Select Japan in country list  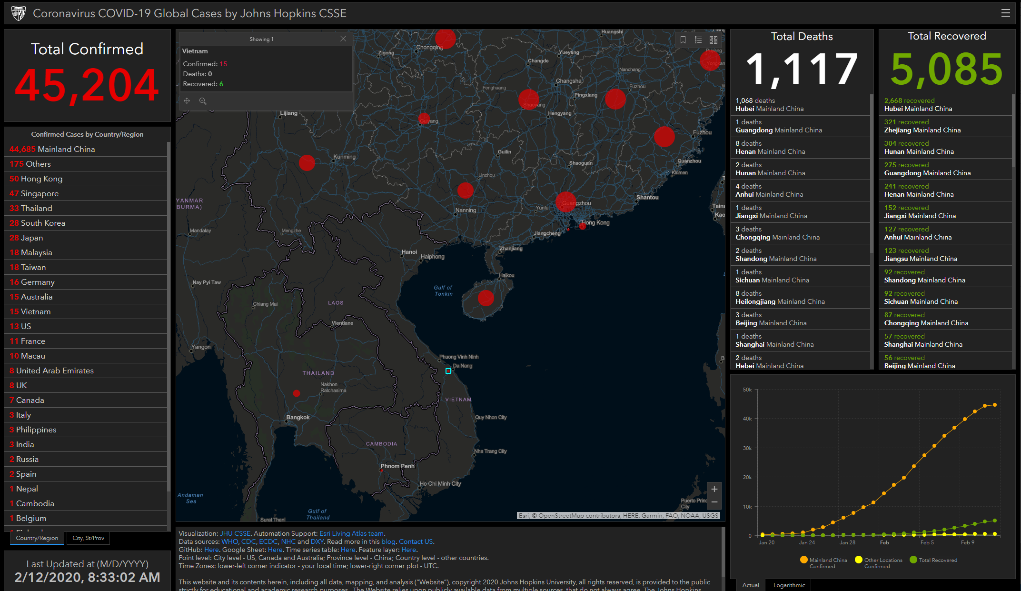[86, 238]
